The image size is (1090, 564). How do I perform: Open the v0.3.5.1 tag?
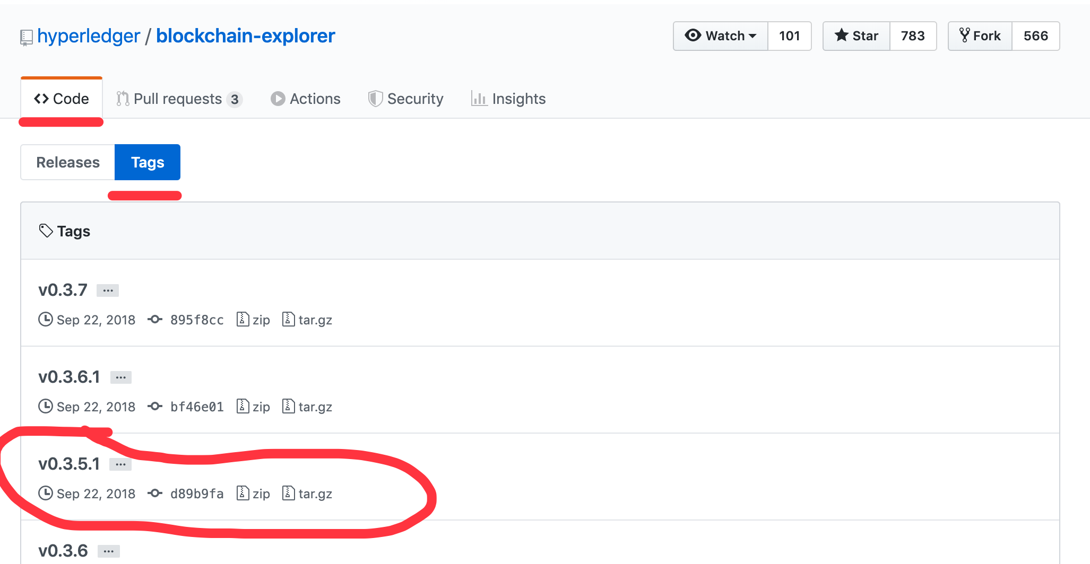point(69,464)
